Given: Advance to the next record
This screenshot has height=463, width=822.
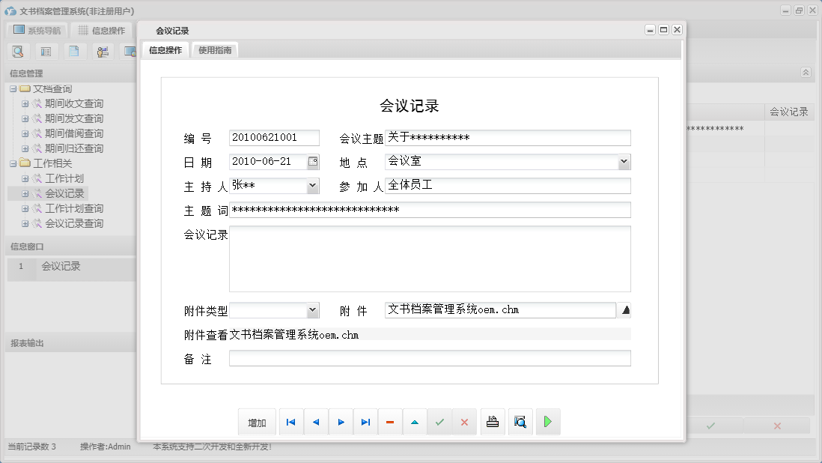Looking at the screenshot, I should (x=341, y=422).
